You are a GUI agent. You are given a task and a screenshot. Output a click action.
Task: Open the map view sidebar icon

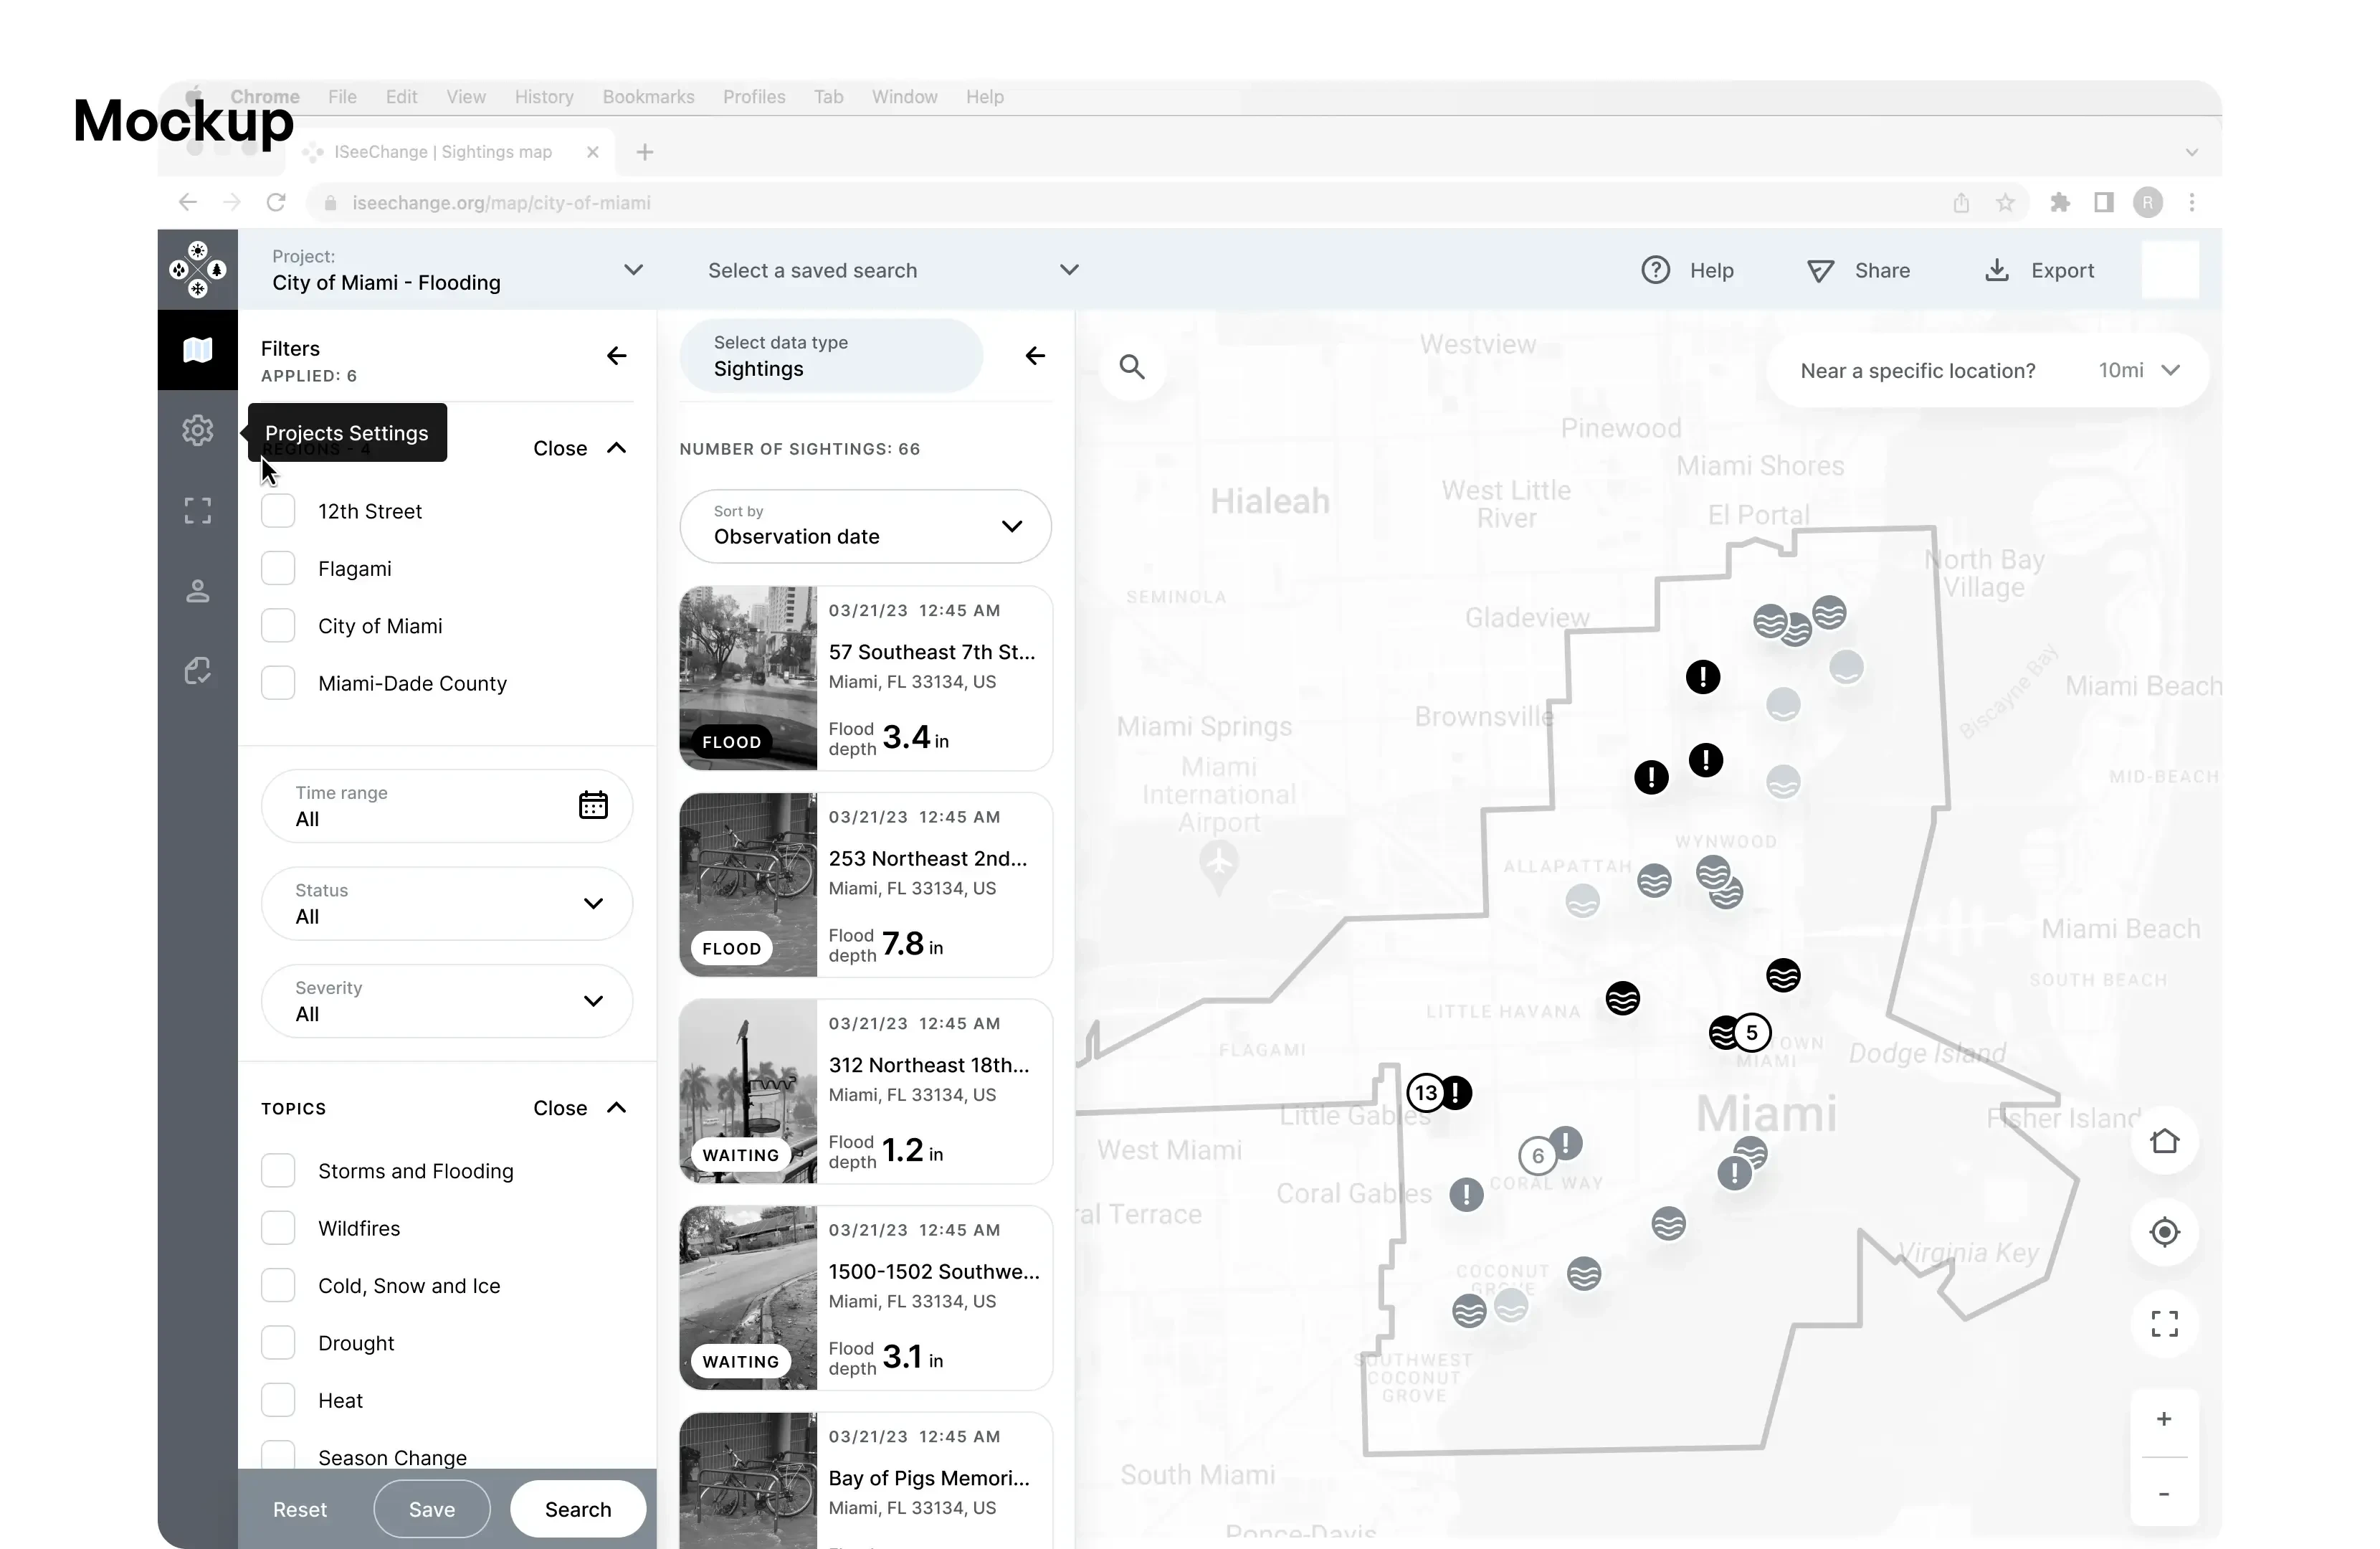pyautogui.click(x=197, y=349)
